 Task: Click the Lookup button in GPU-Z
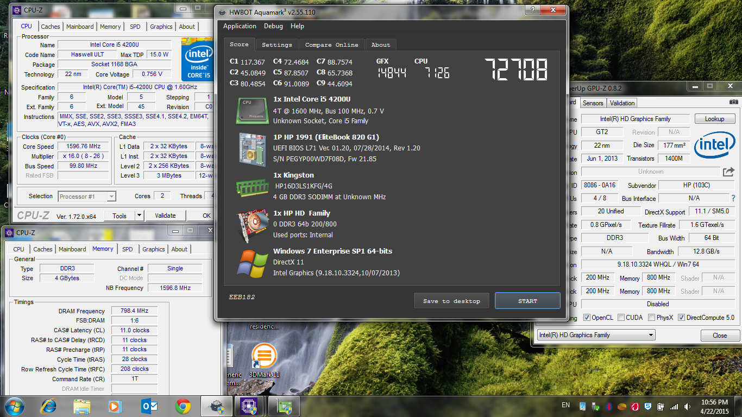pyautogui.click(x=714, y=119)
